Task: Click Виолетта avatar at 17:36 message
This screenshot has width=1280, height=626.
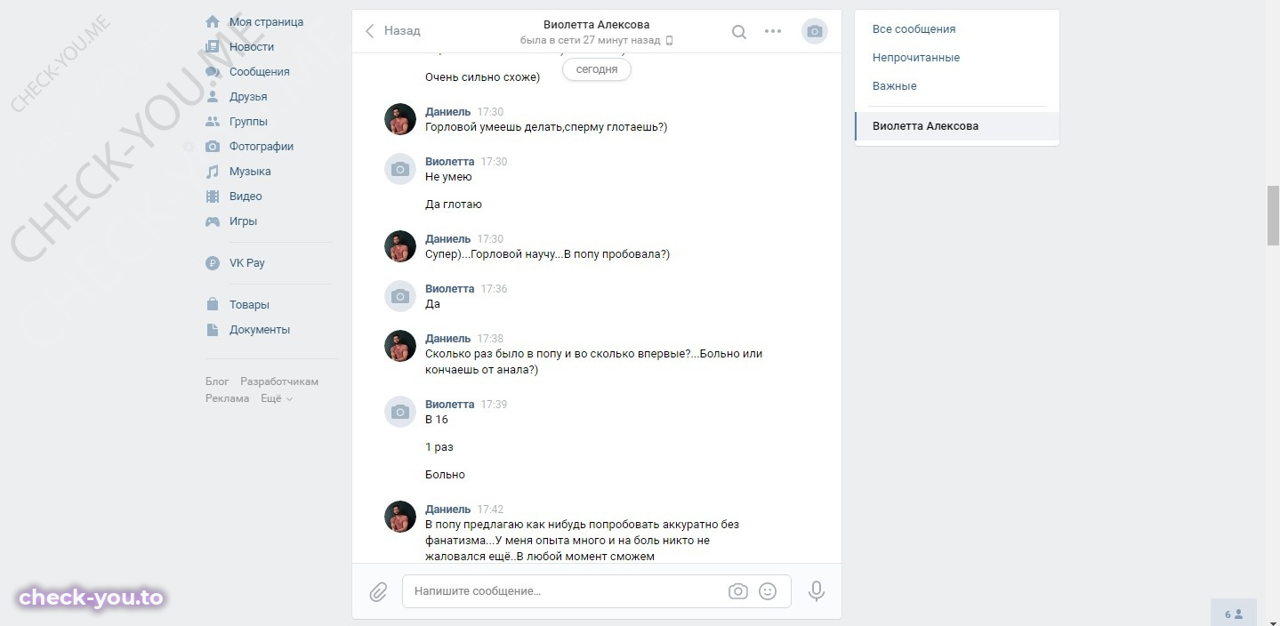Action: pos(400,296)
